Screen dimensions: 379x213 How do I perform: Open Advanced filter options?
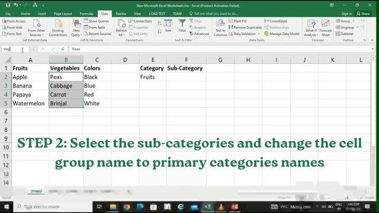pos(199,34)
